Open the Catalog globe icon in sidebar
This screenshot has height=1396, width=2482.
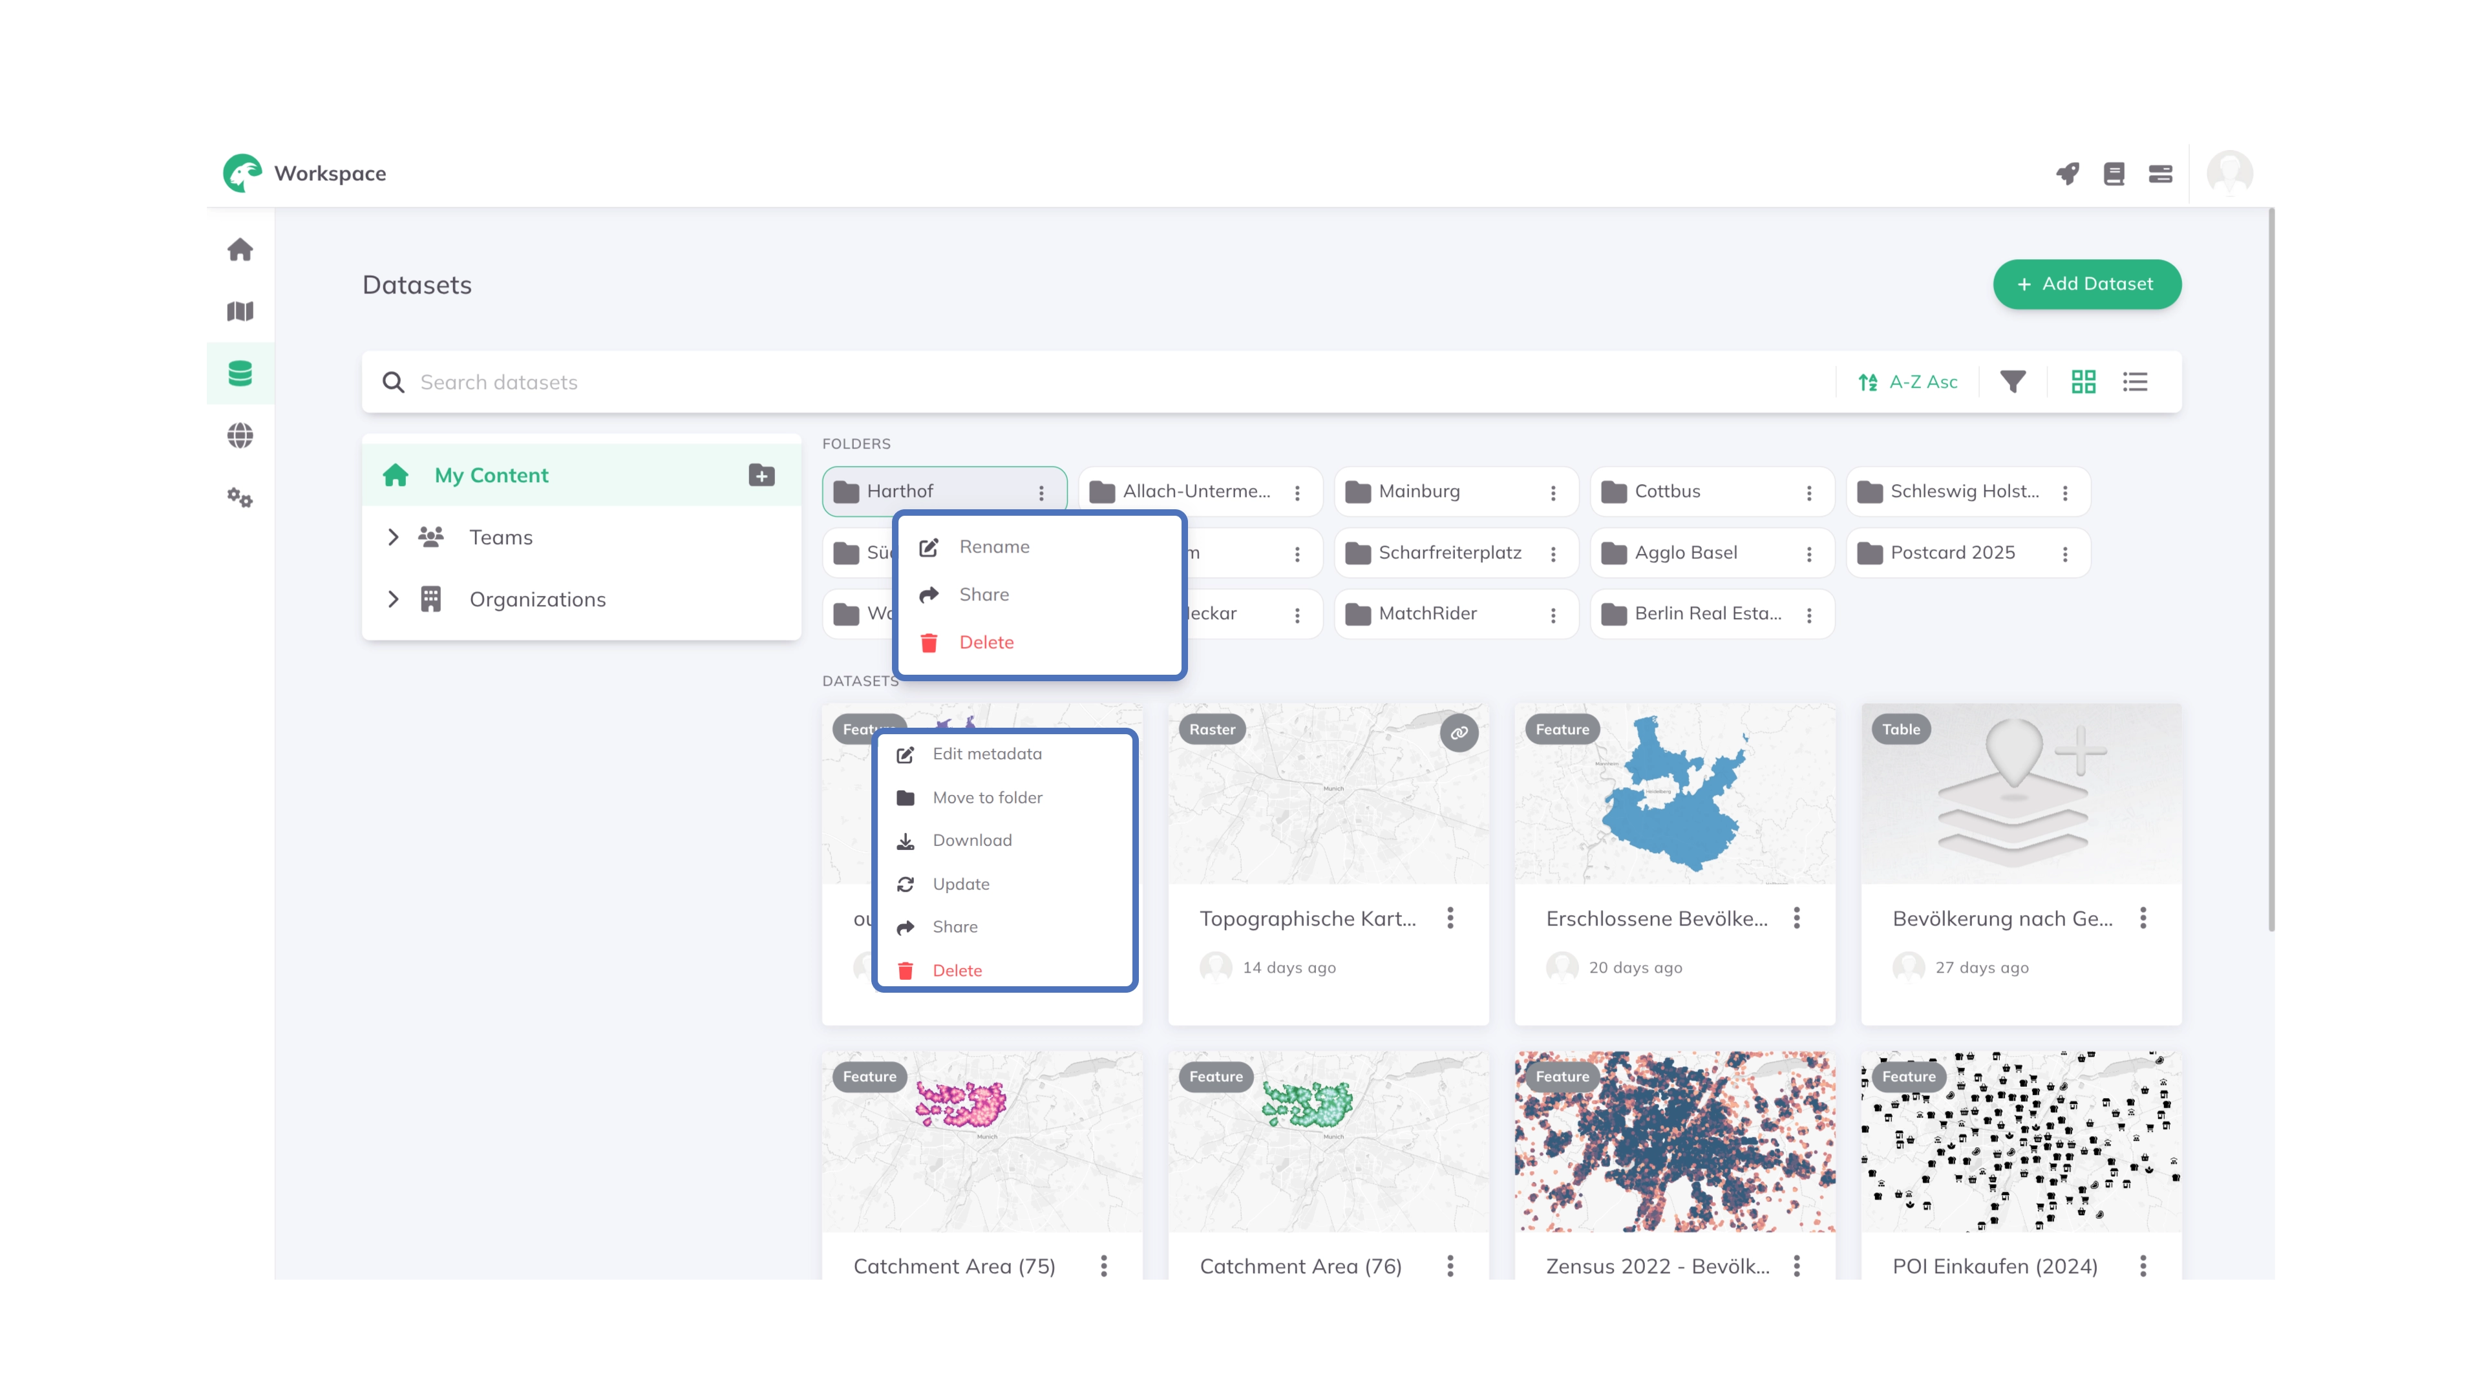pyautogui.click(x=240, y=436)
